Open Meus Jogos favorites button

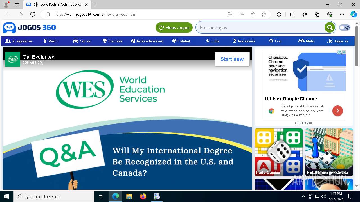[174, 27]
